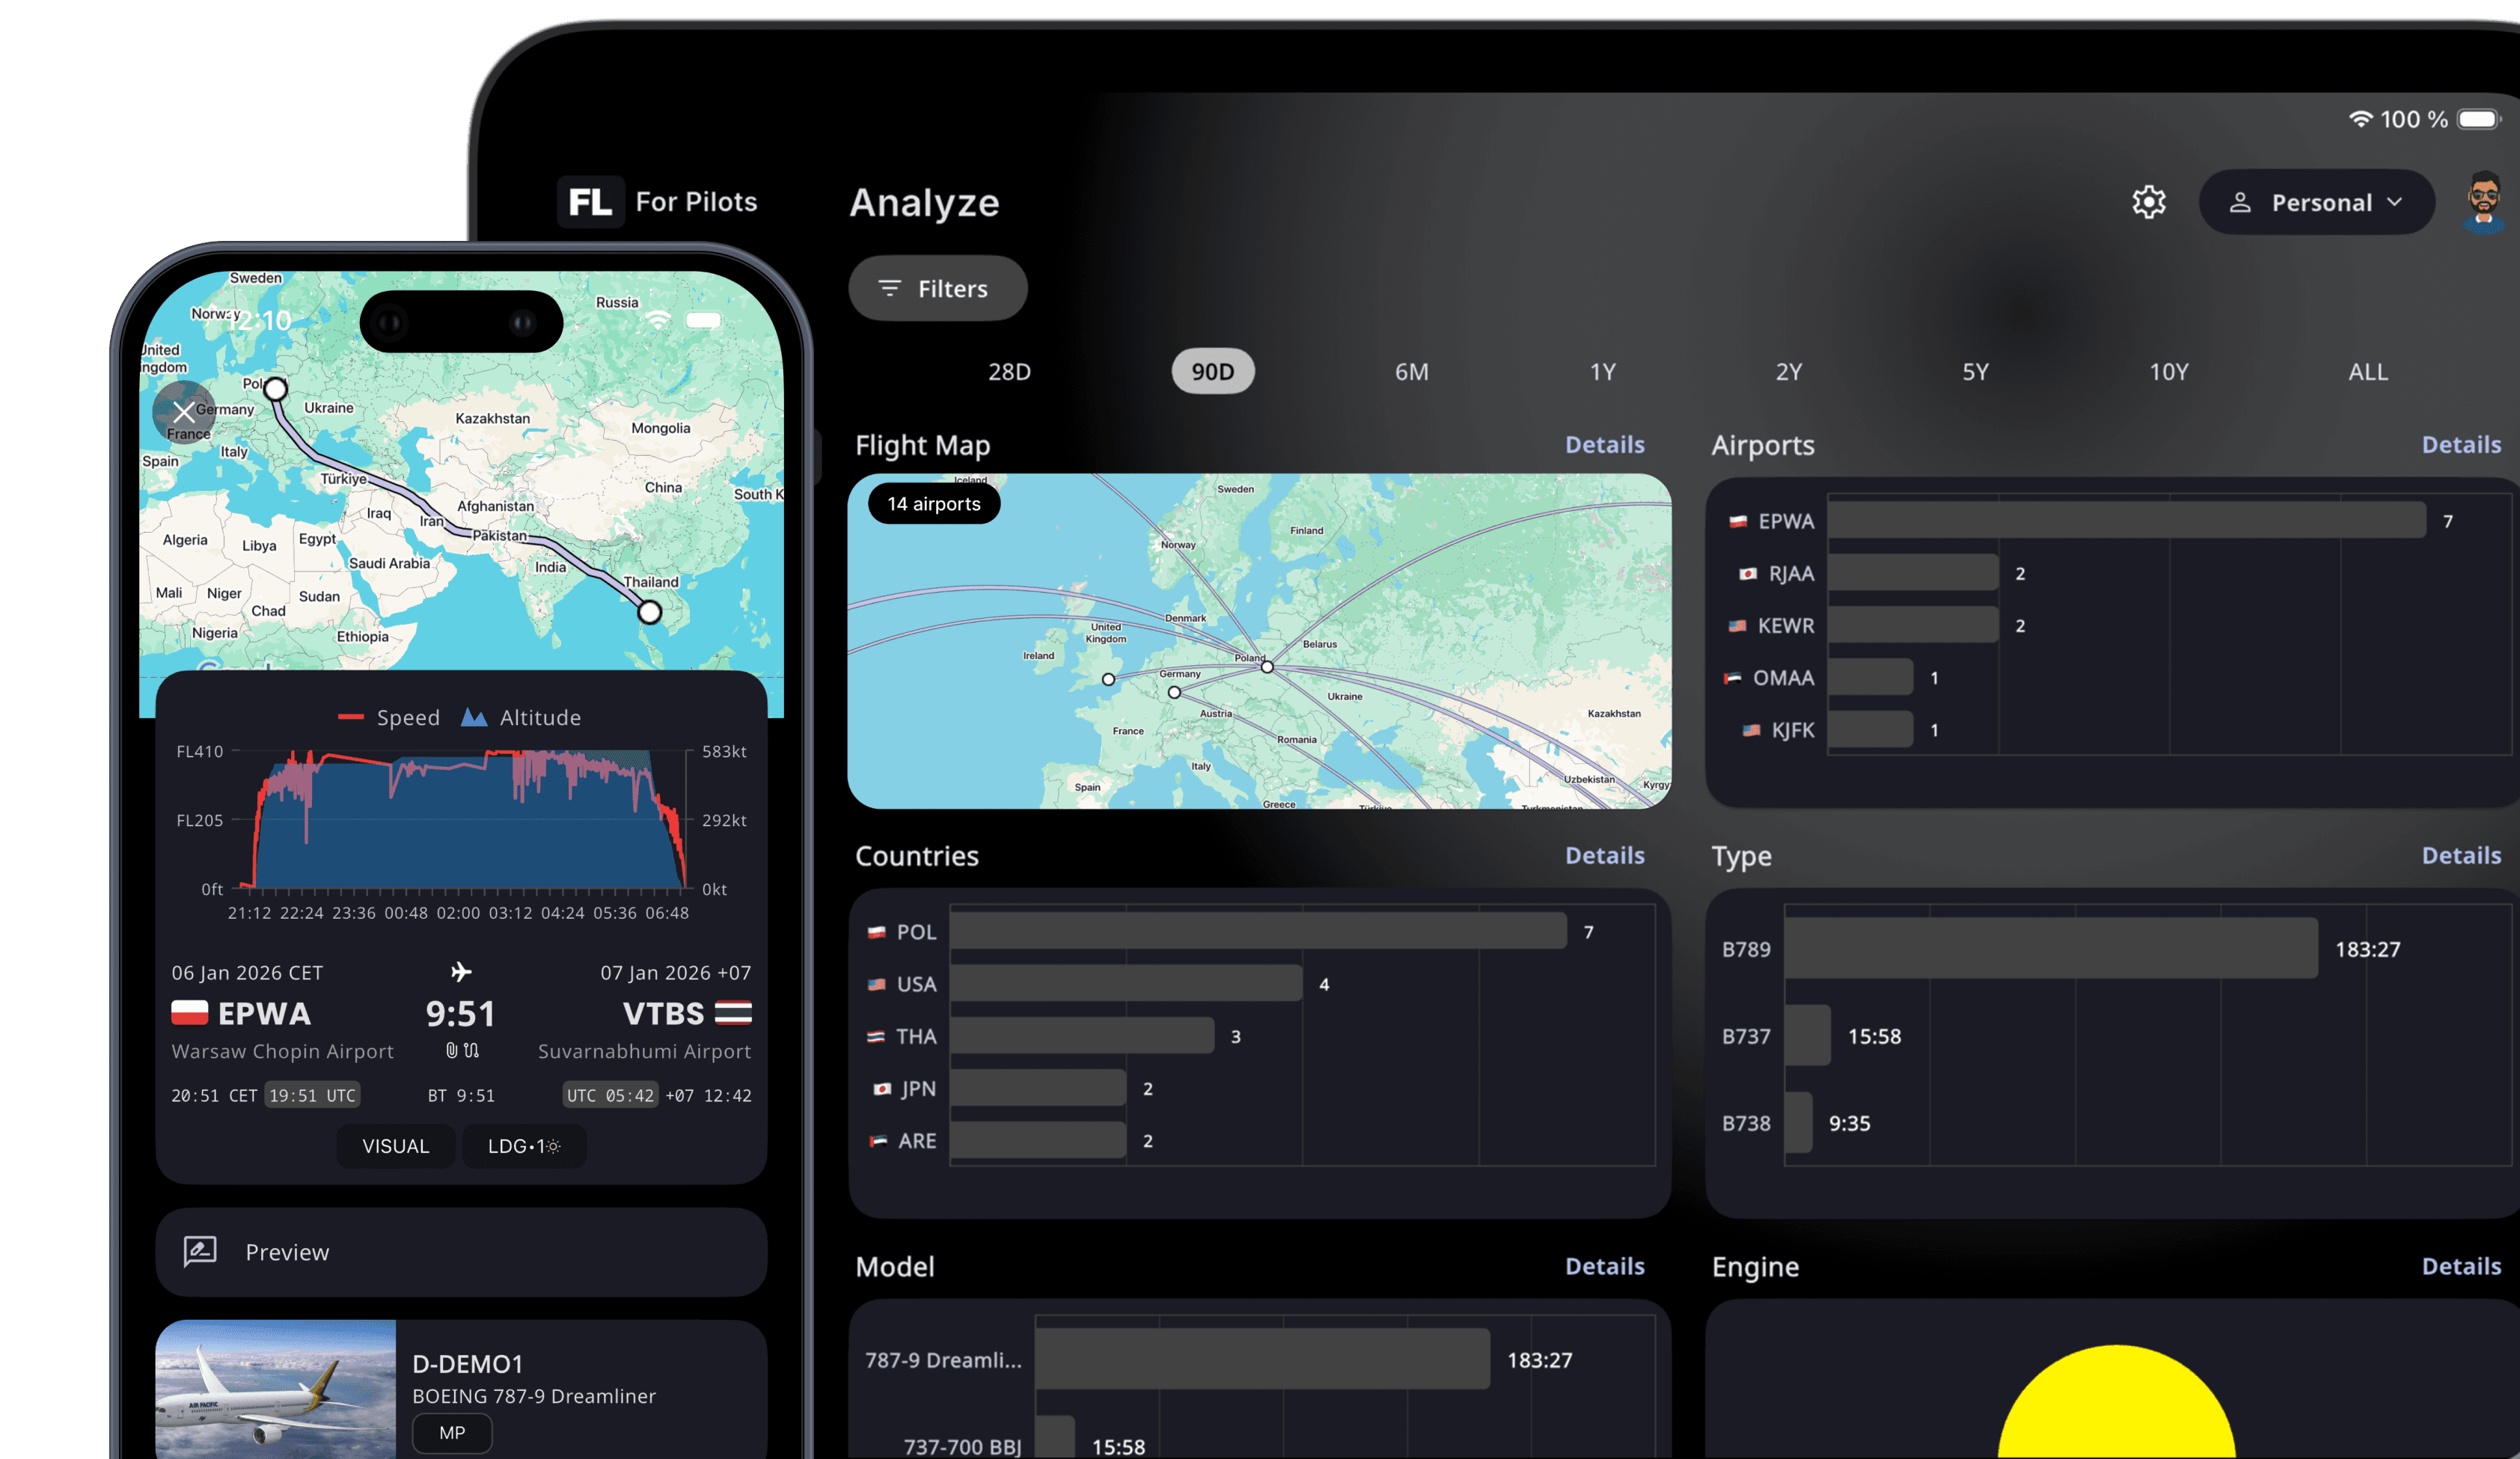Close the flight map with the X button

click(183, 412)
